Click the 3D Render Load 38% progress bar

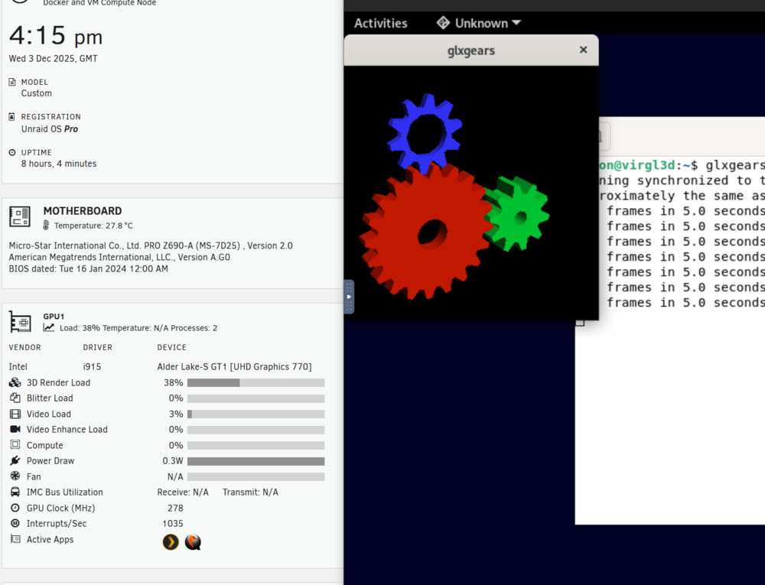point(256,382)
